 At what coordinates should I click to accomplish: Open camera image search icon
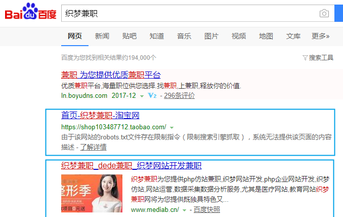(324, 13)
